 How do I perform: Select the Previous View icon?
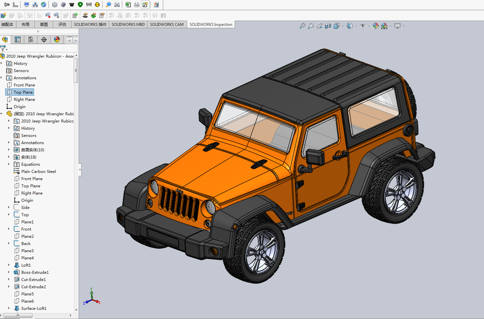(319, 26)
